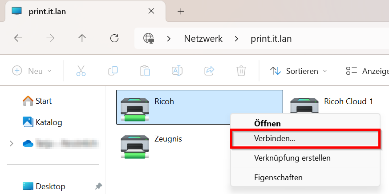Click the Share icon in toolbar
Screen dimensions: 389x194
click(209, 71)
